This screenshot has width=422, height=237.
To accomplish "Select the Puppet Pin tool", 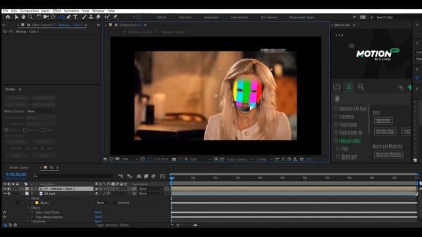I will pos(115,17).
